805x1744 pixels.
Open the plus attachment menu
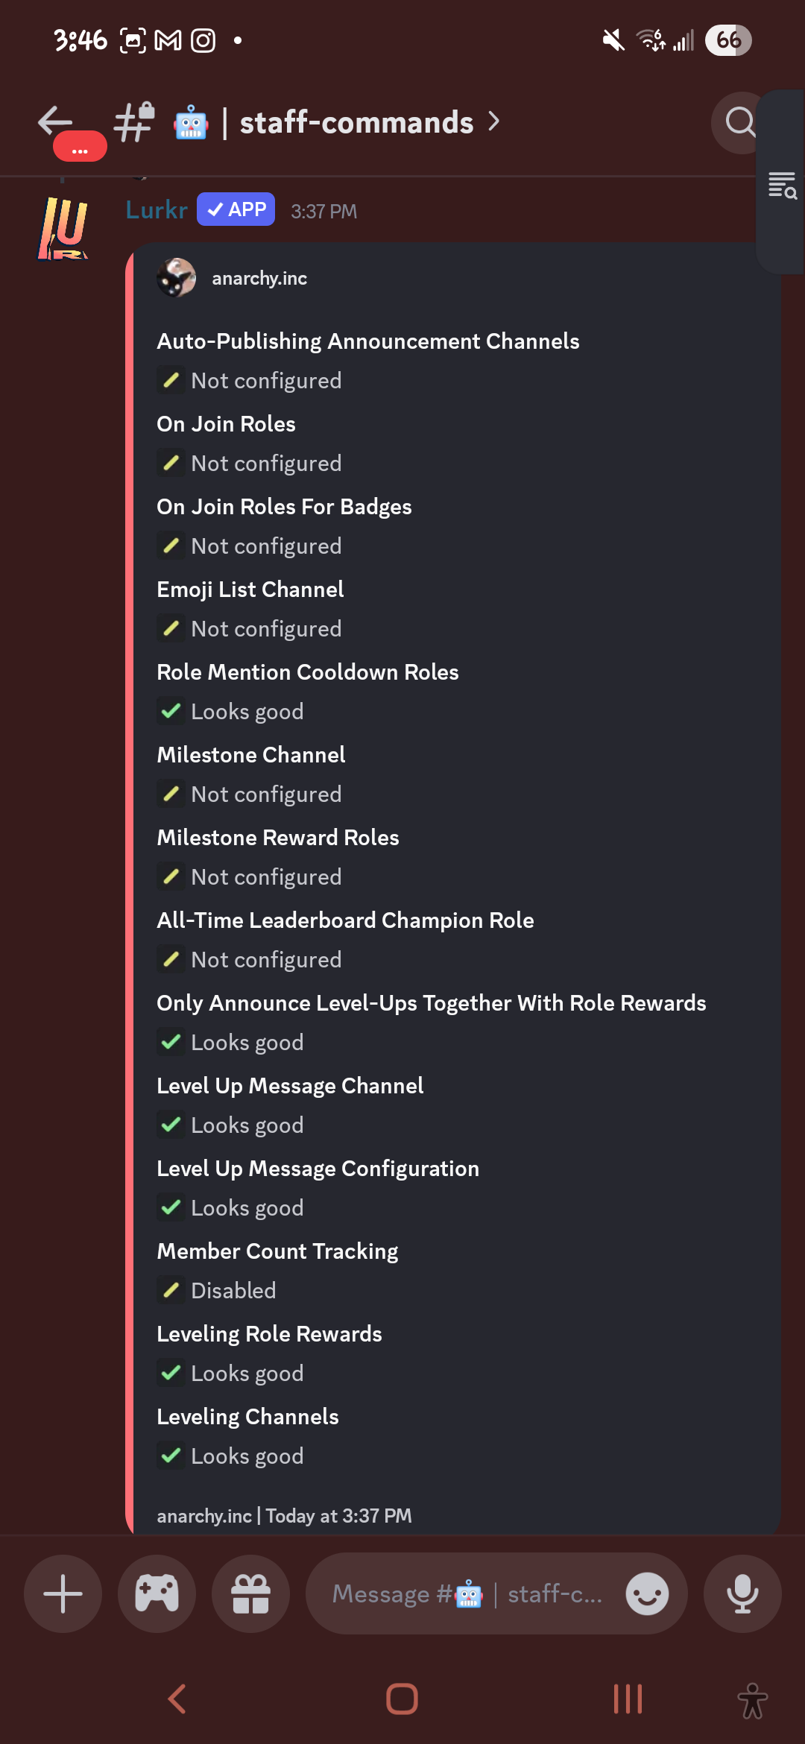tap(63, 1593)
